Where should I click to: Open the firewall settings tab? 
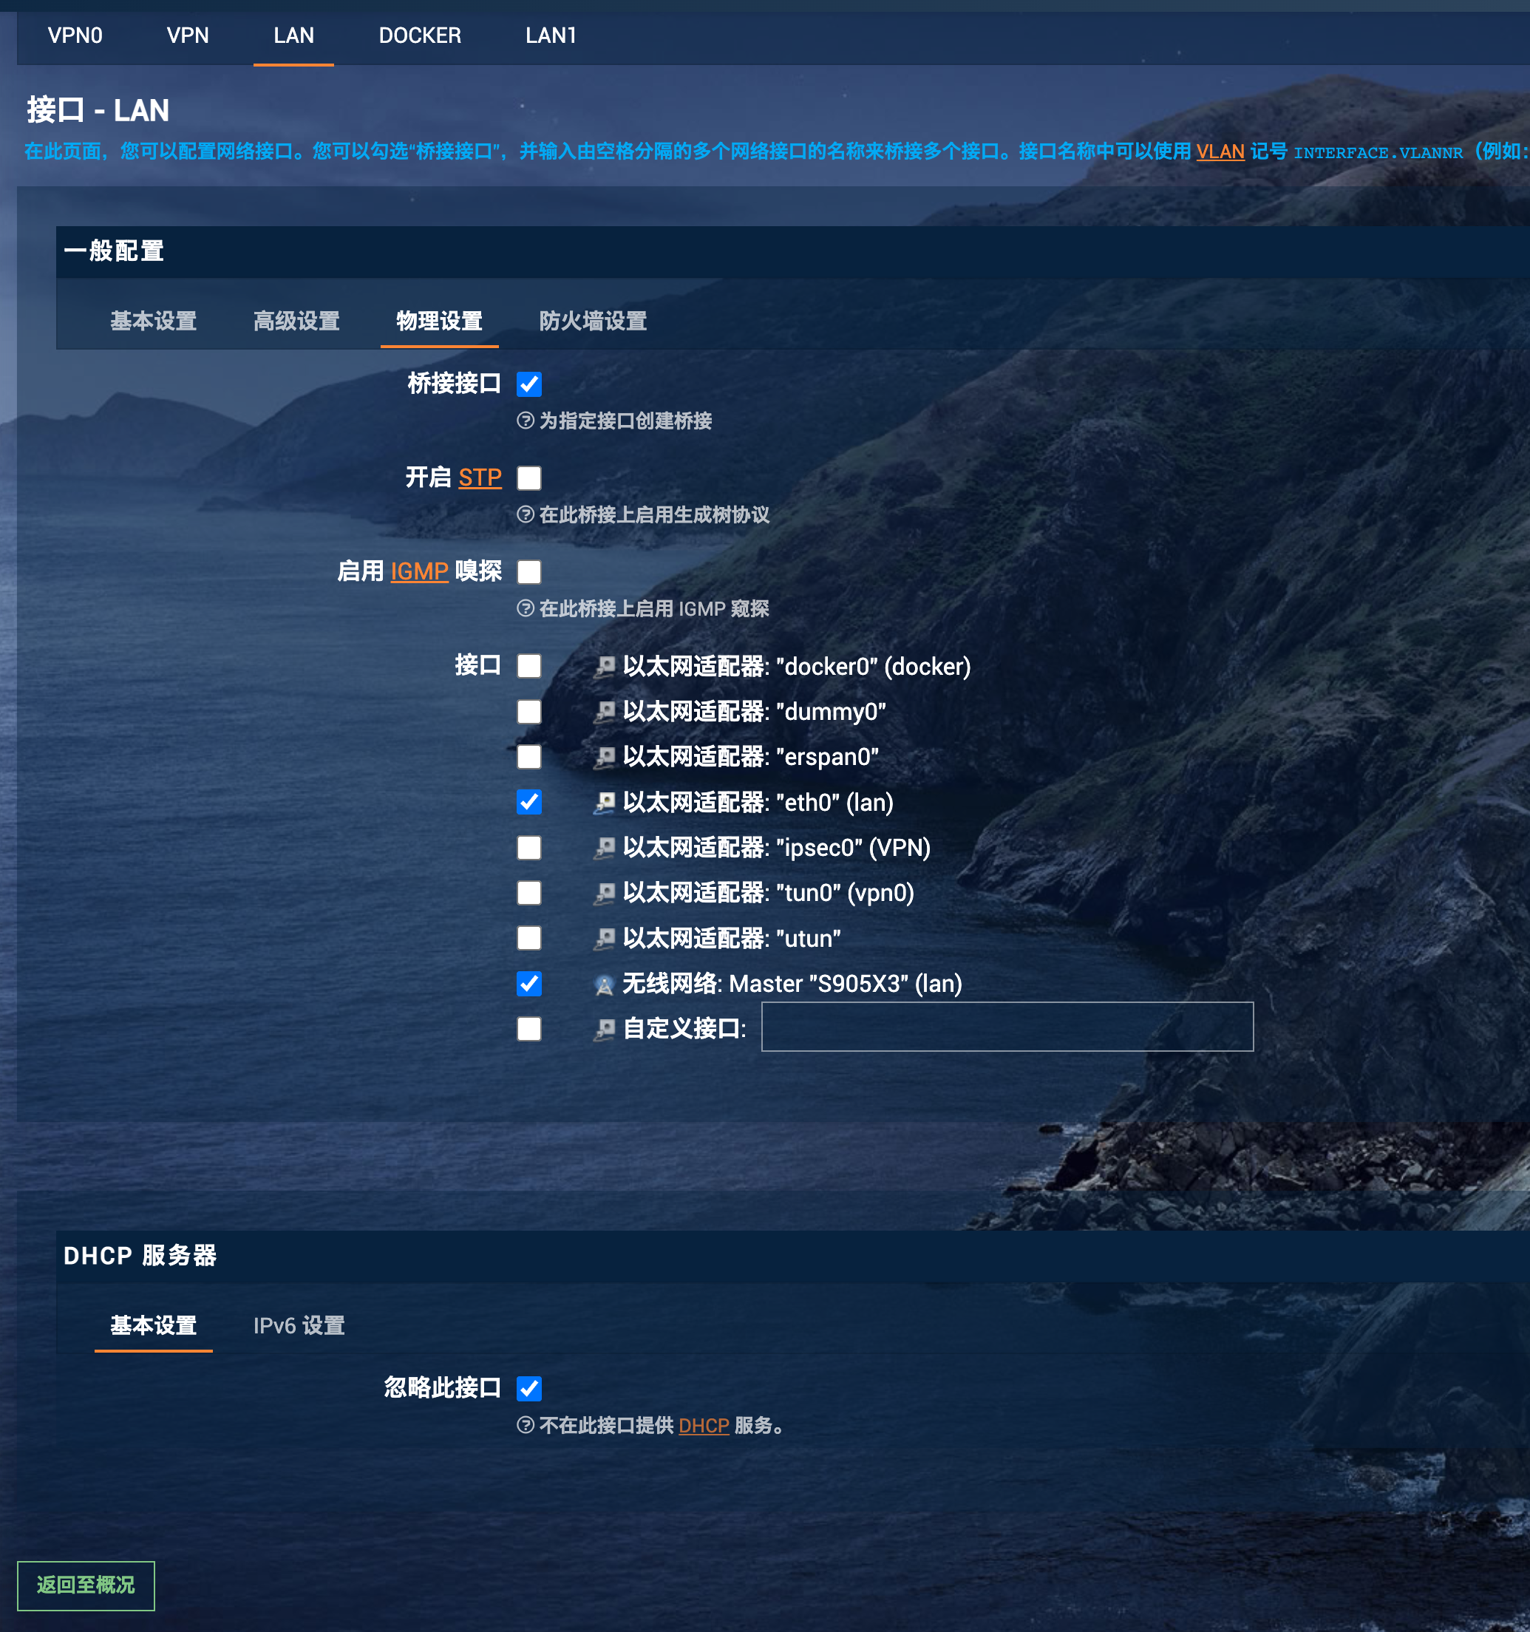coord(593,321)
